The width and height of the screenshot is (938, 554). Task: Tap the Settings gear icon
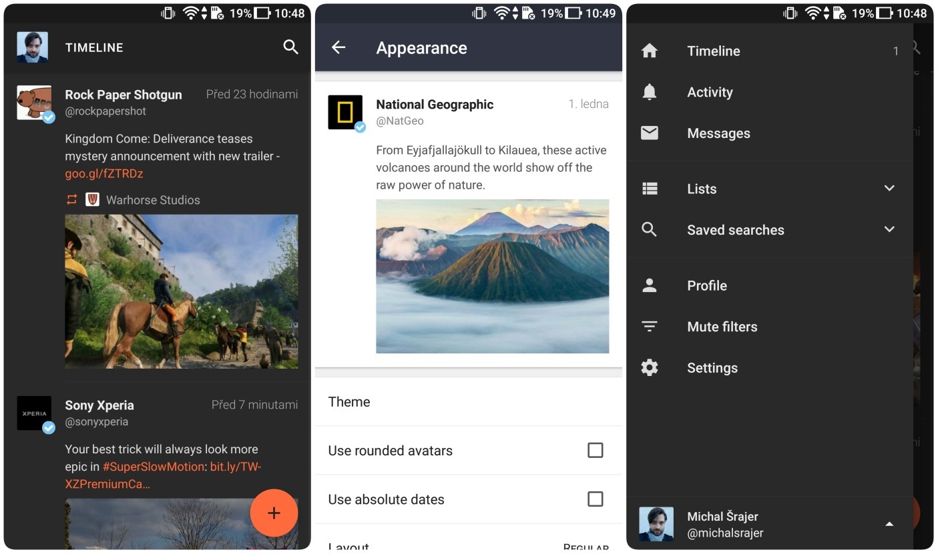tap(649, 367)
